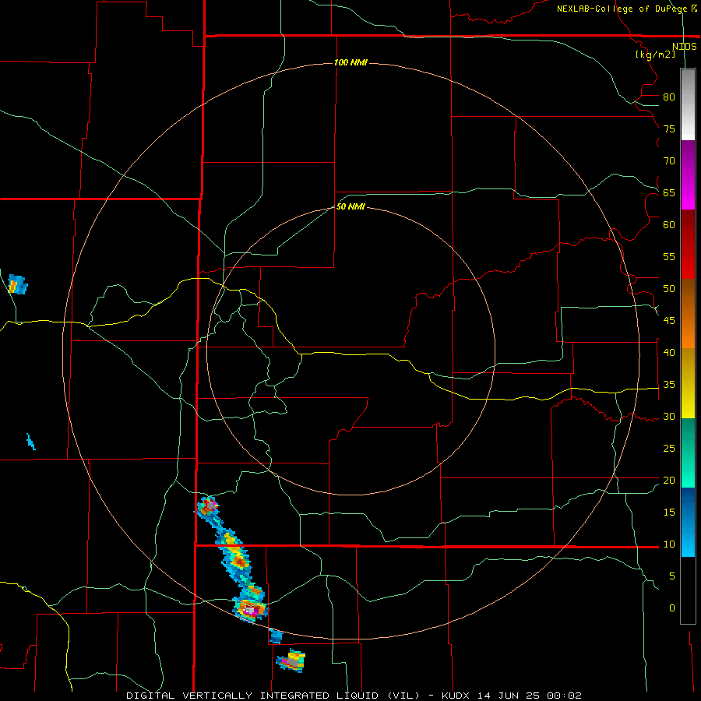Click the scale value 20
Image resolution: width=701 pixels, height=701 pixels.
click(669, 480)
